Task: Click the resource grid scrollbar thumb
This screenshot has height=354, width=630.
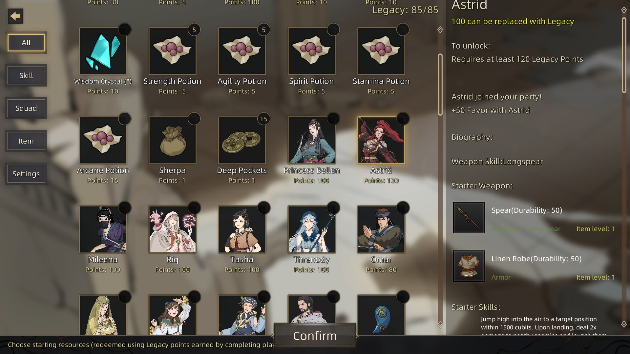Action: [x=440, y=85]
